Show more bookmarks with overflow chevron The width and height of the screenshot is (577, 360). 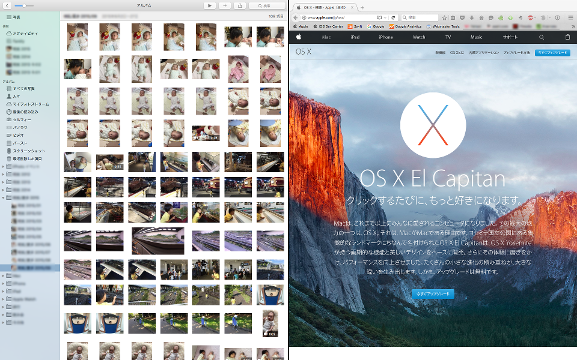pyautogui.click(x=573, y=26)
